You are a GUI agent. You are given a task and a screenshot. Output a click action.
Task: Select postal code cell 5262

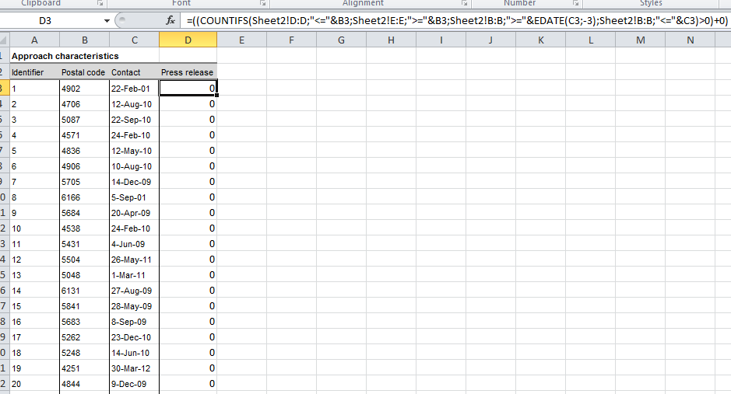coord(84,337)
